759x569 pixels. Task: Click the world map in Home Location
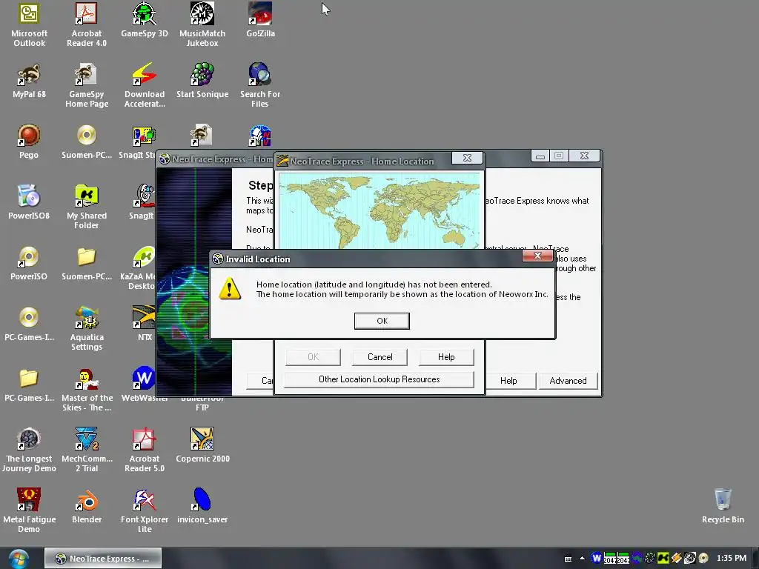[379, 211]
